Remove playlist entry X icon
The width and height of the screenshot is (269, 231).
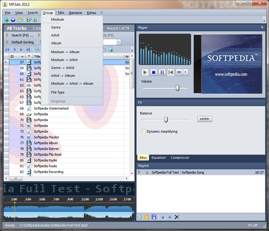(x=177, y=217)
